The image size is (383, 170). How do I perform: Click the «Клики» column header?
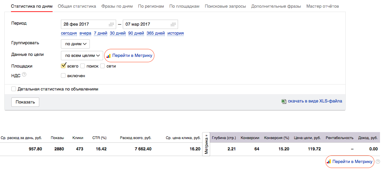tap(78, 138)
